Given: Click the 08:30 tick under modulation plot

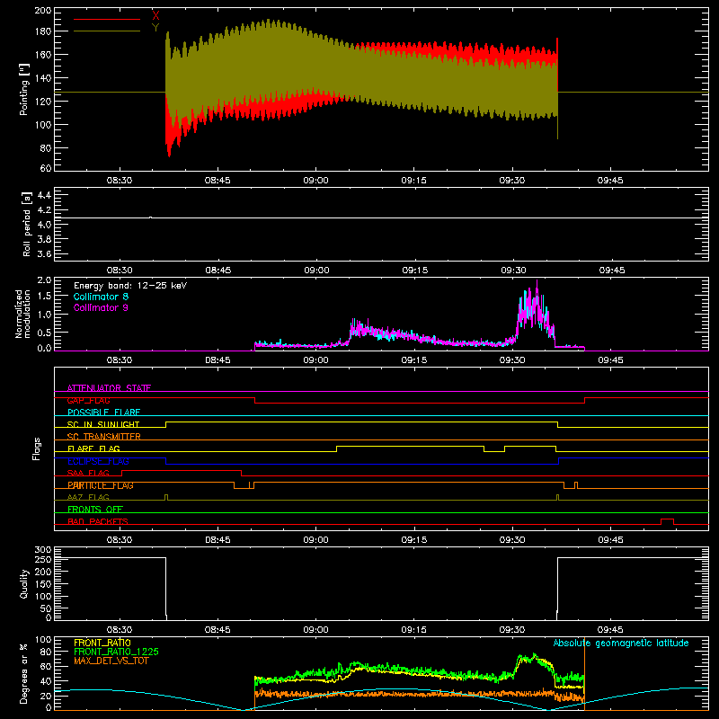Looking at the screenshot, I should point(120,360).
